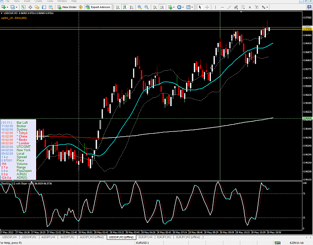Click the xpMA_v9 EMA(480) indicator label
Screen dimensions: 313x245
14,18
